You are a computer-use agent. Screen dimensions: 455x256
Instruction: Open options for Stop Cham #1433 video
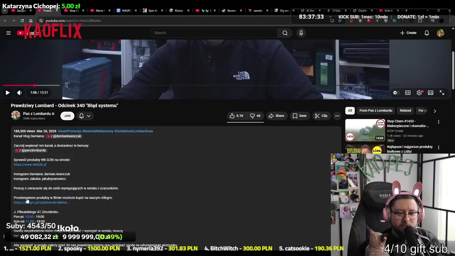[438, 122]
